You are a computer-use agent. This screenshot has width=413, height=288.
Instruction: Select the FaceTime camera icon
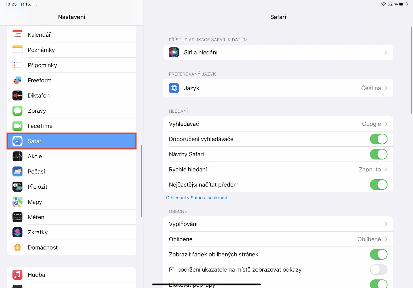(18, 126)
